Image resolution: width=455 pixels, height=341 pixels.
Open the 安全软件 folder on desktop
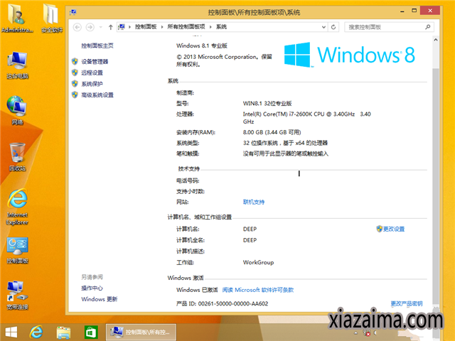51,17
